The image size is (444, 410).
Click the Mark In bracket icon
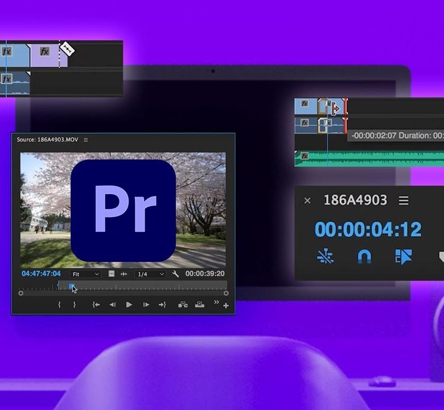[x=59, y=305]
